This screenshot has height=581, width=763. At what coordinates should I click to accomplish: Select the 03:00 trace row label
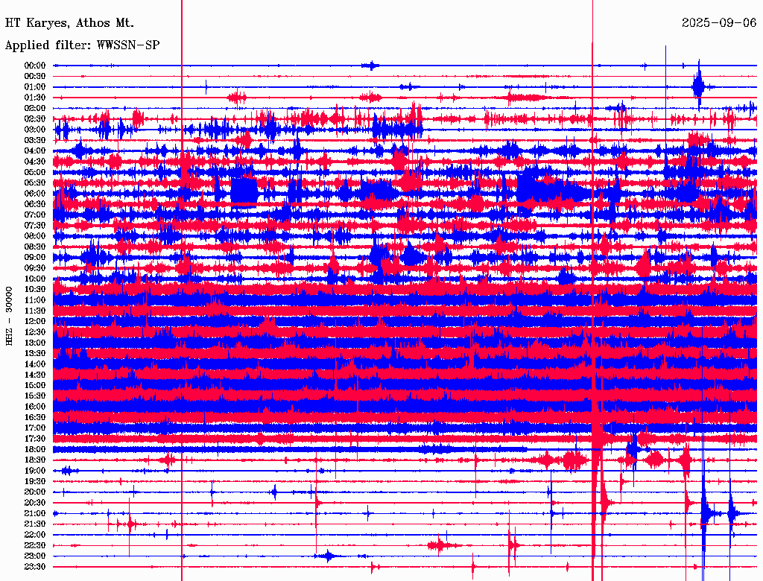(35, 130)
